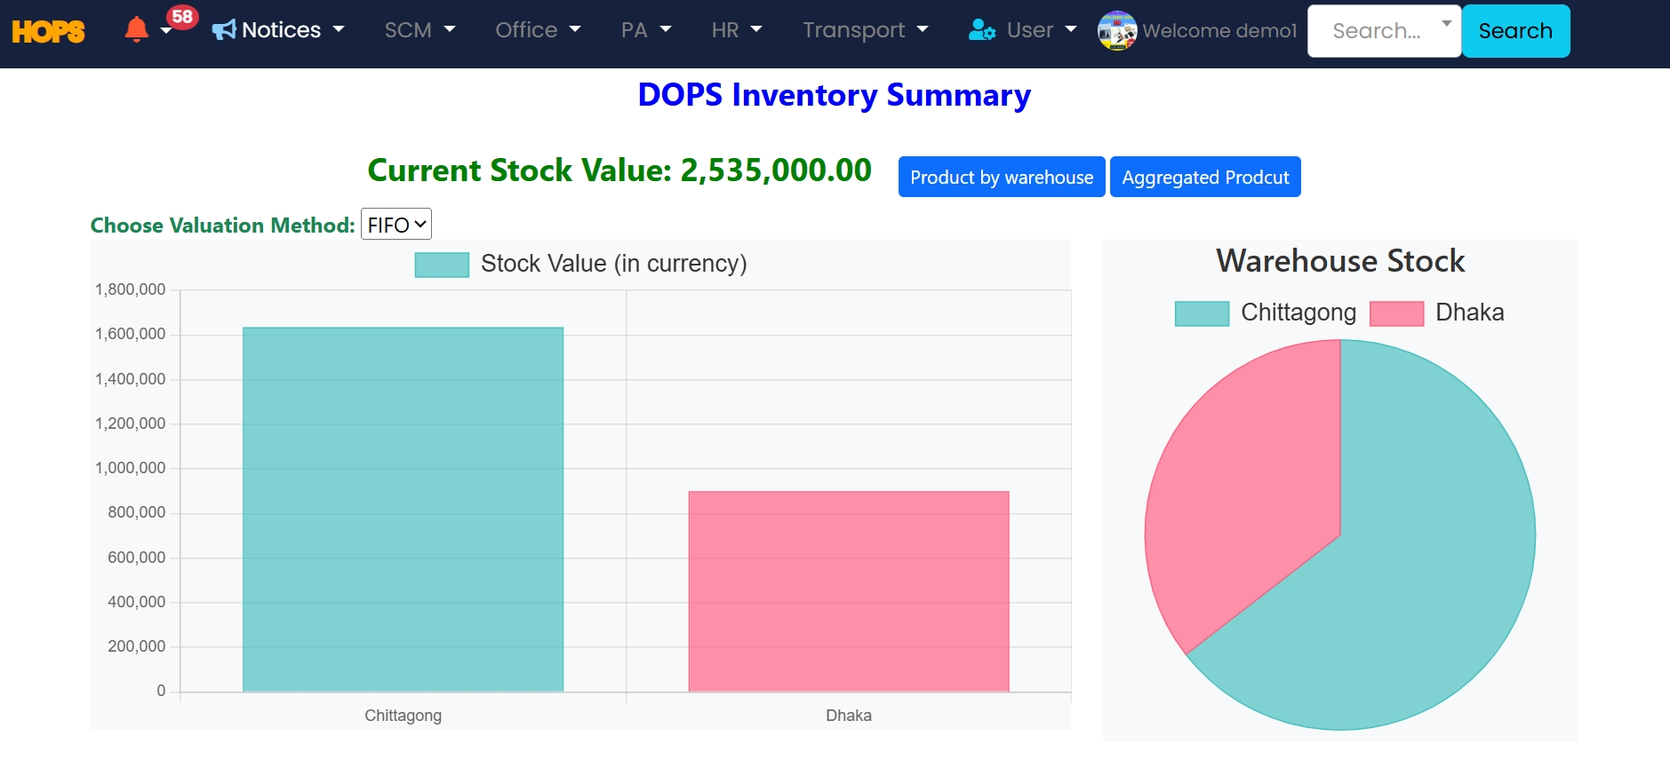Click the Notices megaphone icon
Screen dimensions: 1670x768
tap(224, 30)
